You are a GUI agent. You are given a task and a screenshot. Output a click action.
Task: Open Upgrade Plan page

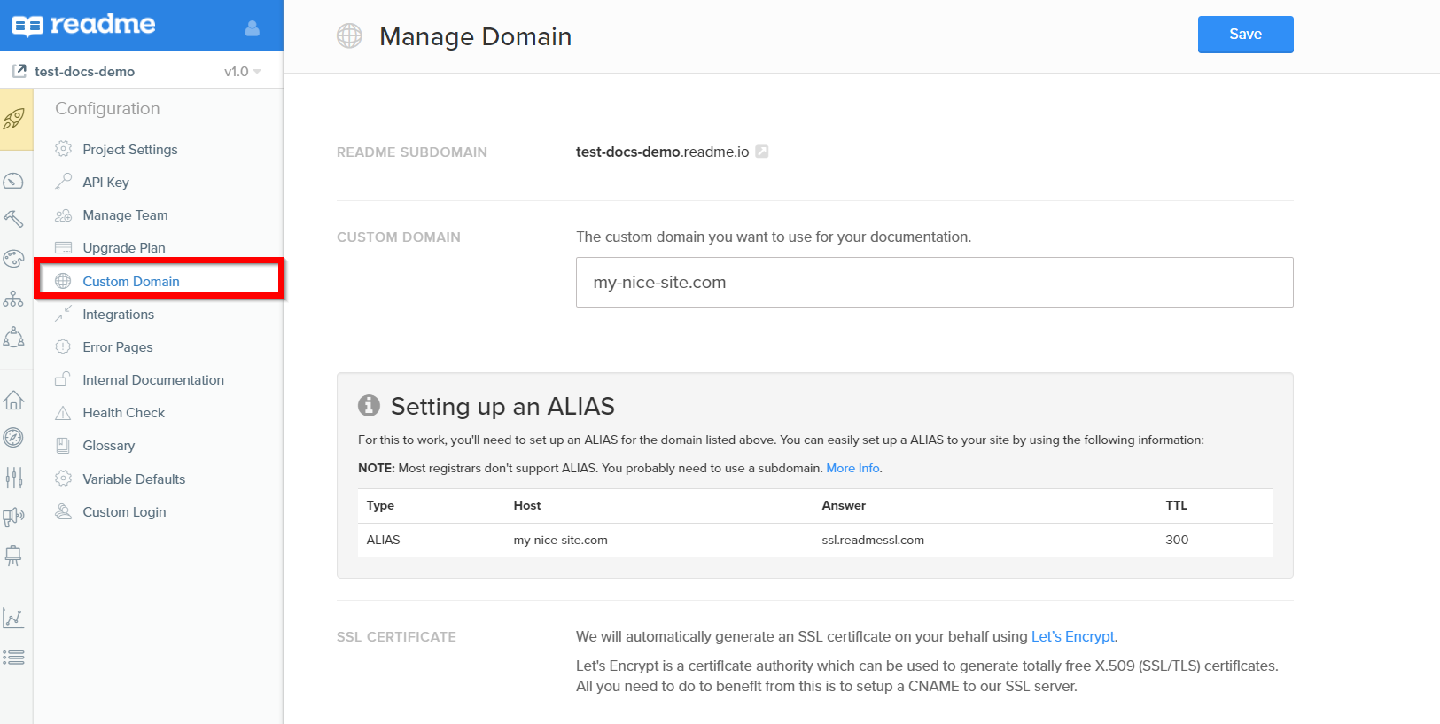point(124,247)
